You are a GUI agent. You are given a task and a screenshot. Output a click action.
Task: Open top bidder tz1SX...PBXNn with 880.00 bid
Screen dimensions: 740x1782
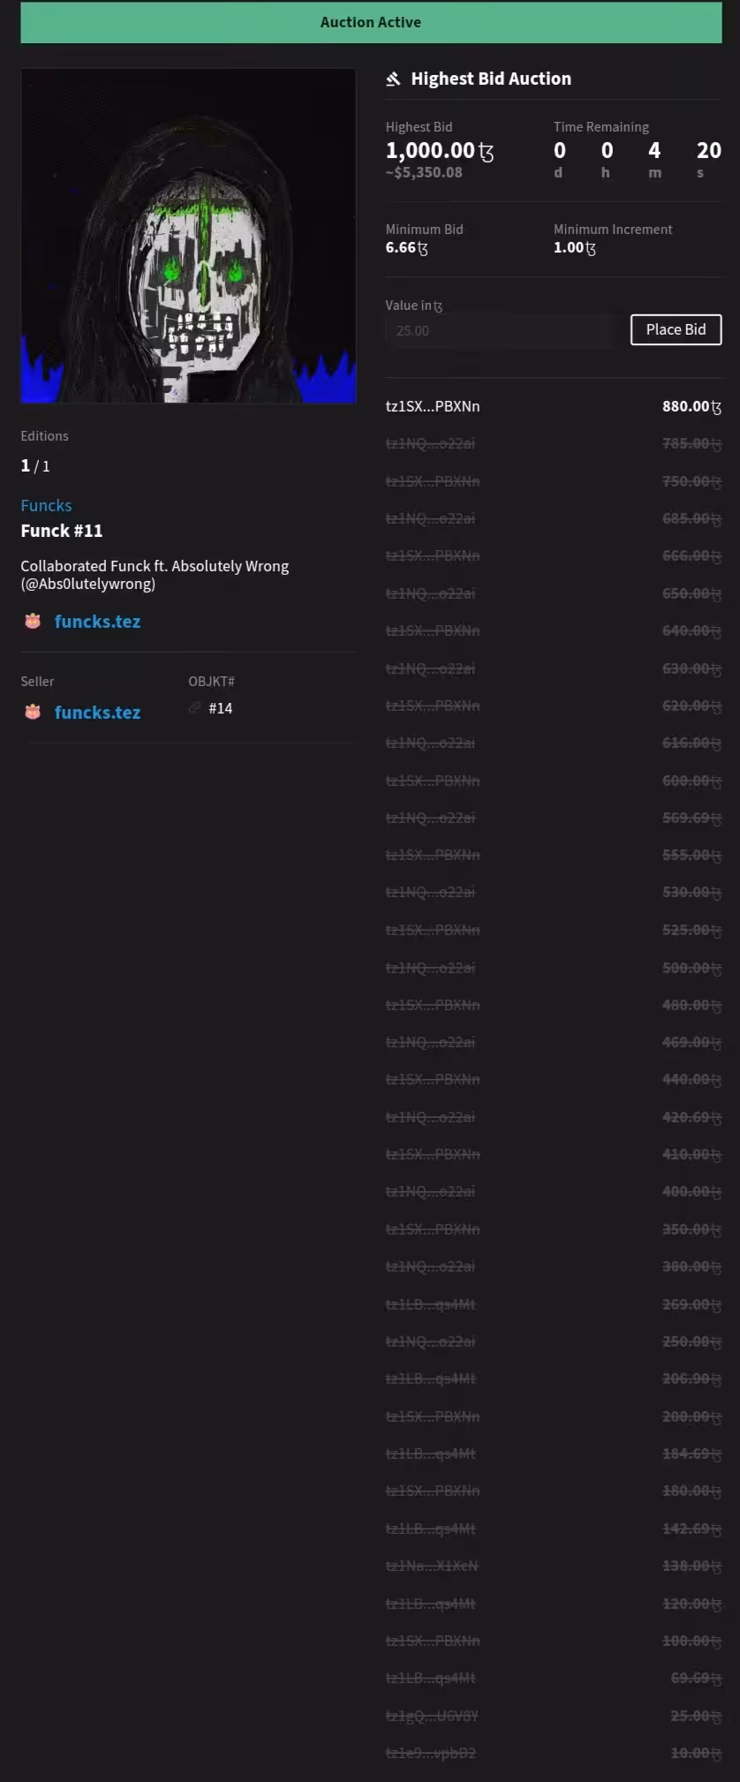point(433,406)
